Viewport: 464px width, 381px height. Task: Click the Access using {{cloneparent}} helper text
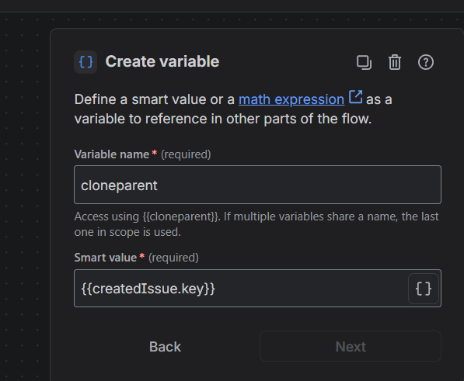point(256,224)
